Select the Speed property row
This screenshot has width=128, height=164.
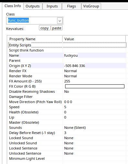(67, 107)
